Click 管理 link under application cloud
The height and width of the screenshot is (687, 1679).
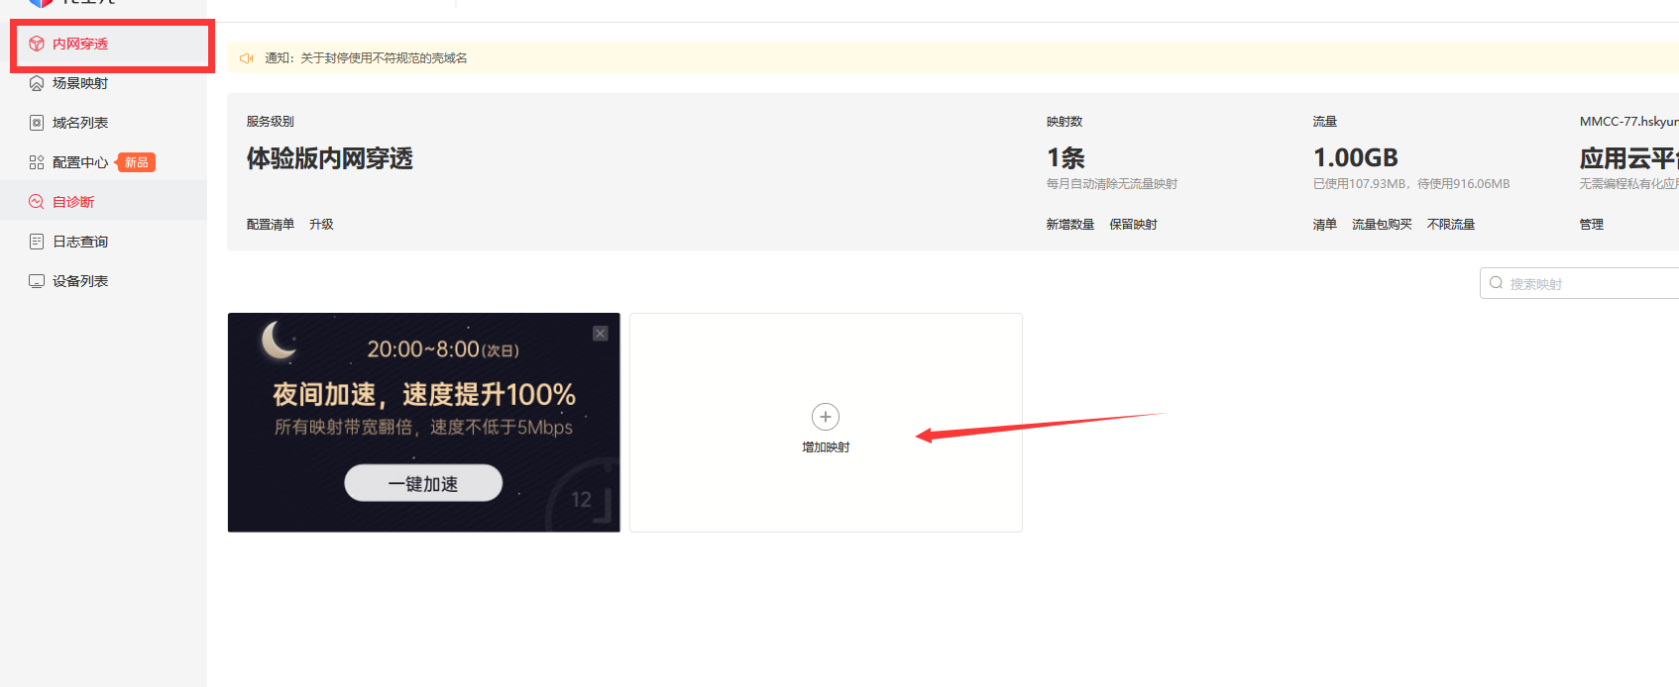pos(1592,225)
